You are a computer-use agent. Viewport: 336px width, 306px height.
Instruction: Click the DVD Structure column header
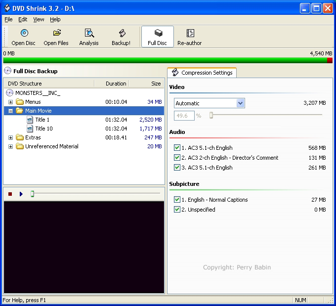tap(49, 84)
